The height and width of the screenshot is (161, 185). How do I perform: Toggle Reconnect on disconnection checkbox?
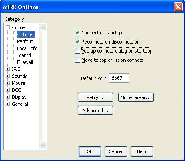(77, 42)
